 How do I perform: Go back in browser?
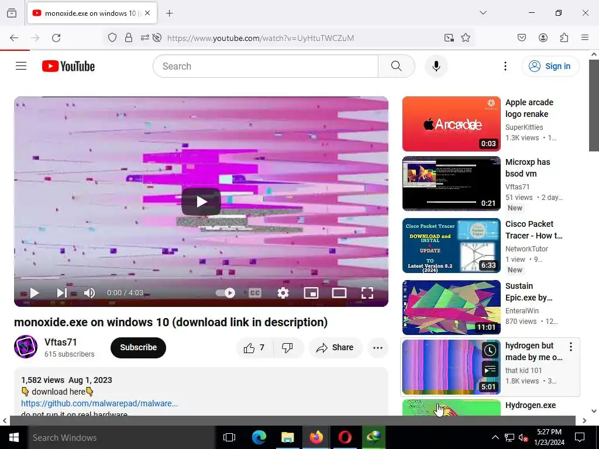14,38
